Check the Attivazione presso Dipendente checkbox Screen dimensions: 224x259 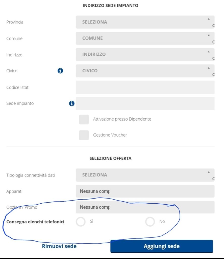[84, 119]
